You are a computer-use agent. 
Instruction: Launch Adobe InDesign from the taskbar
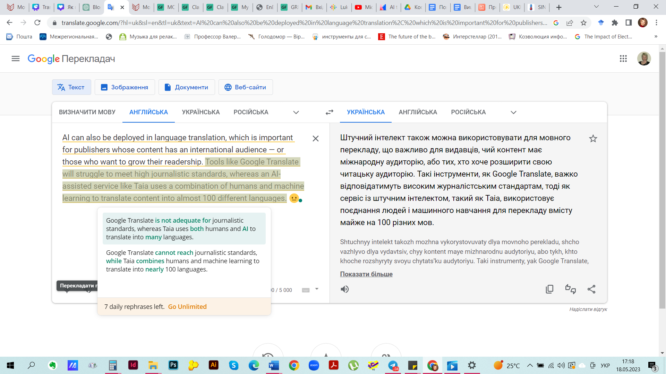(133, 365)
